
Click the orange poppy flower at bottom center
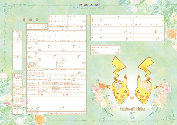coord(39,119)
